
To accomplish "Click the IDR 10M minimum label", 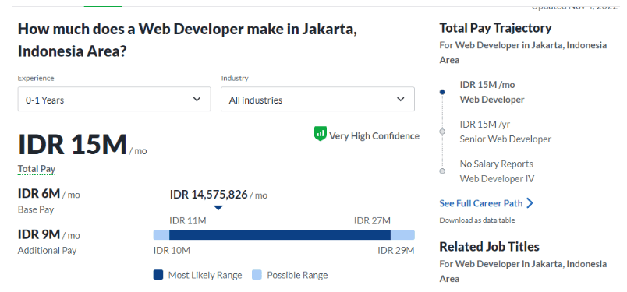I will [x=172, y=251].
